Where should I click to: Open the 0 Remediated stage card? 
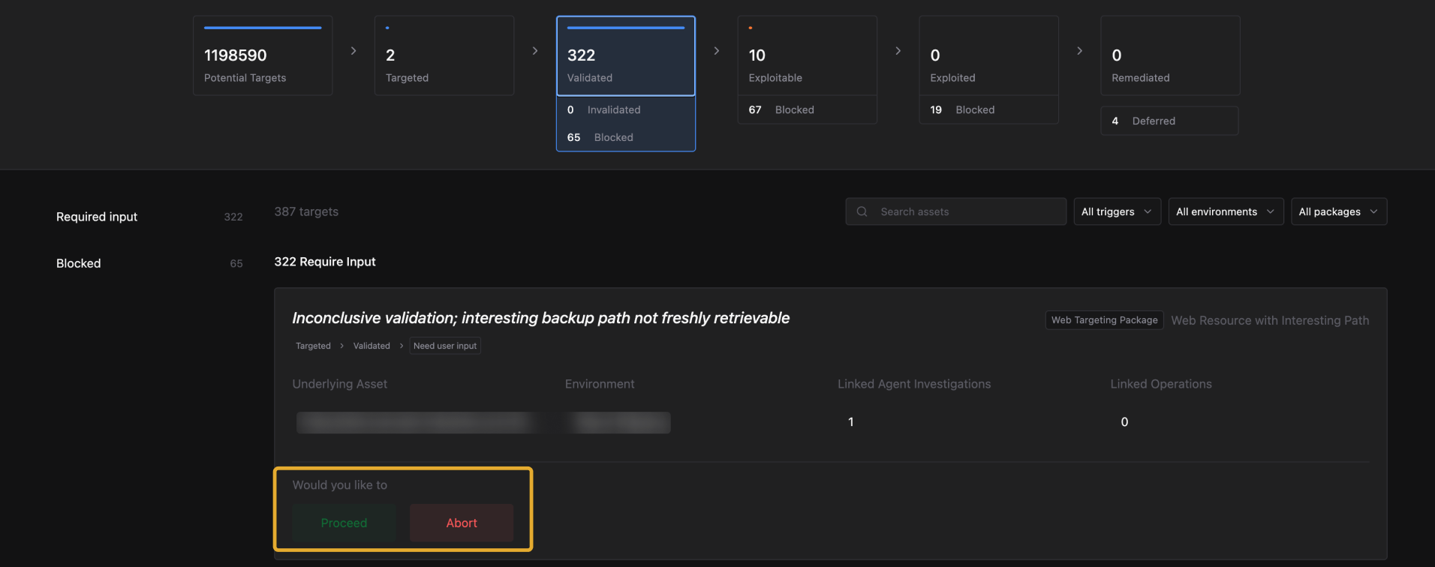pyautogui.click(x=1171, y=55)
